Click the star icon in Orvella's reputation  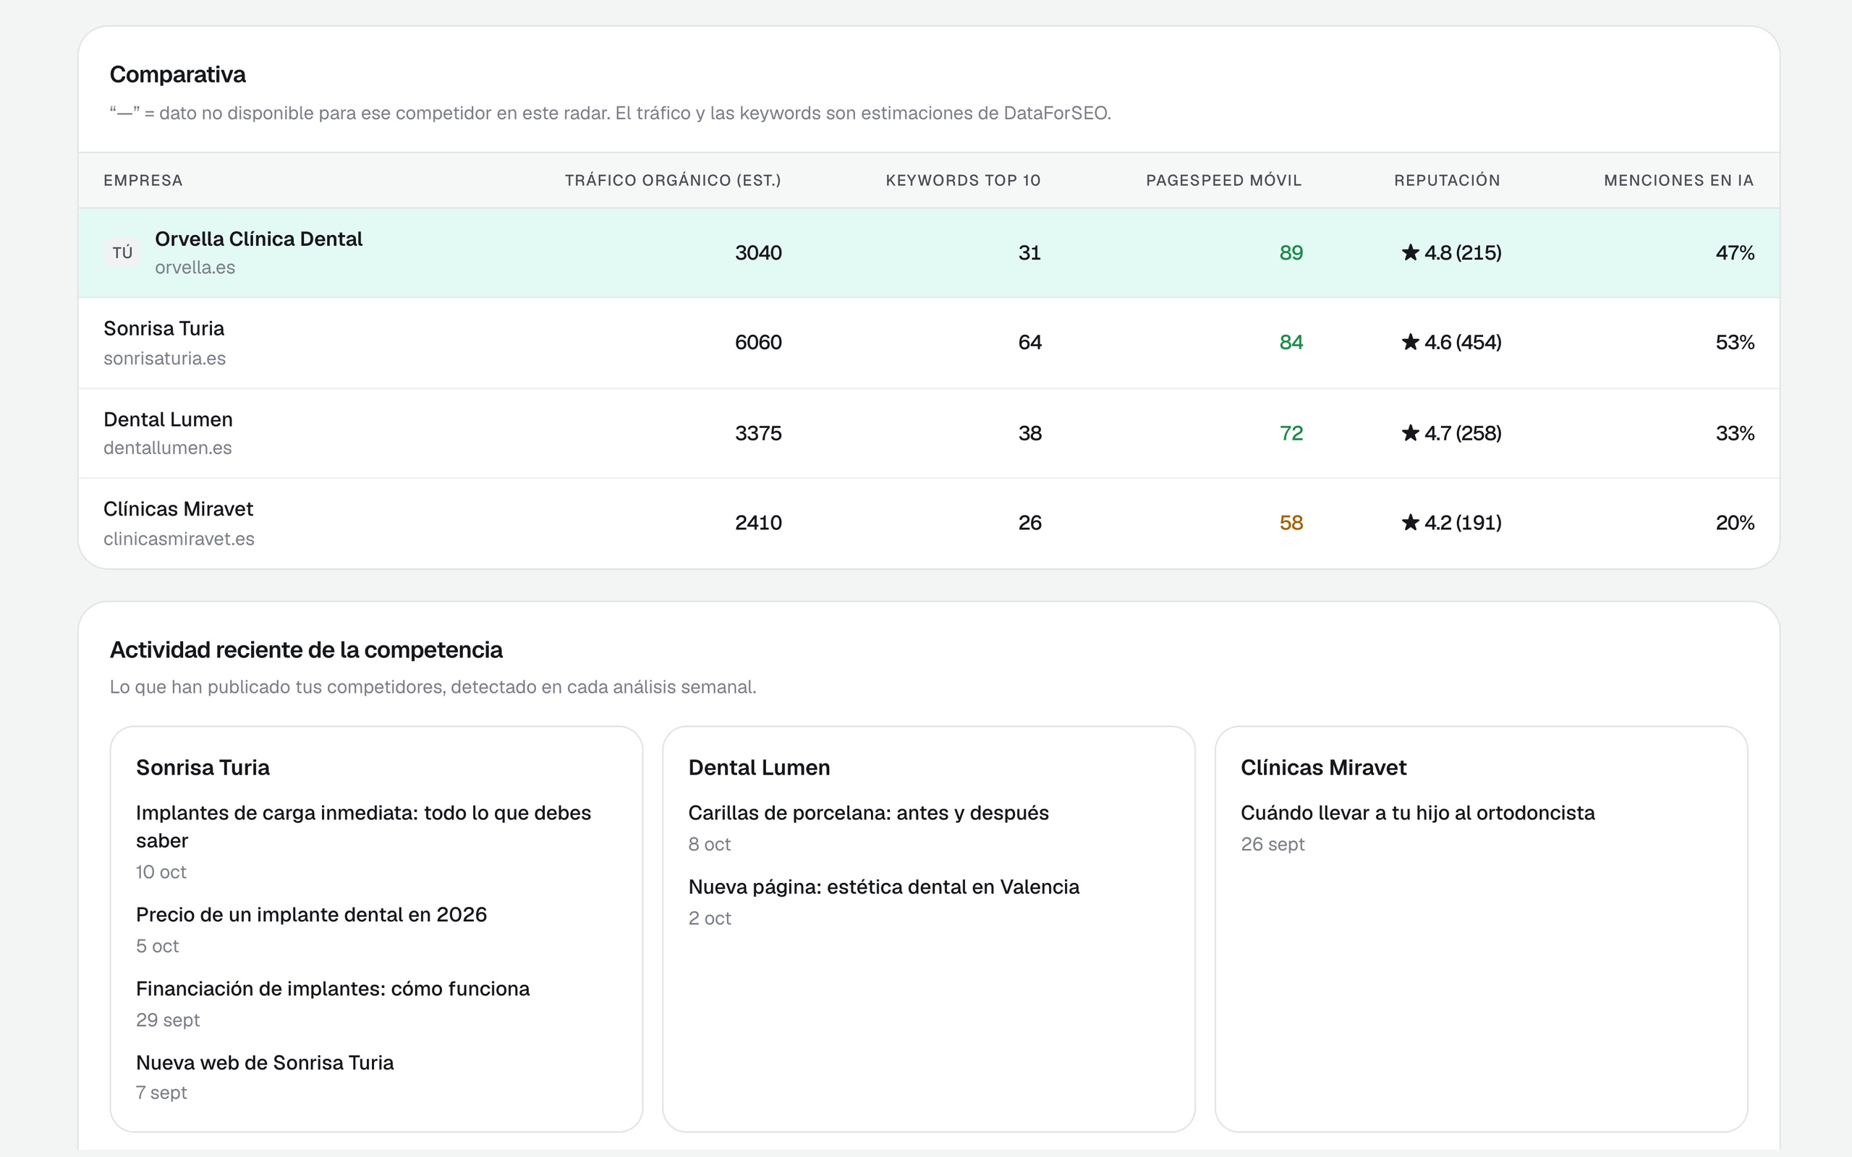tap(1411, 252)
